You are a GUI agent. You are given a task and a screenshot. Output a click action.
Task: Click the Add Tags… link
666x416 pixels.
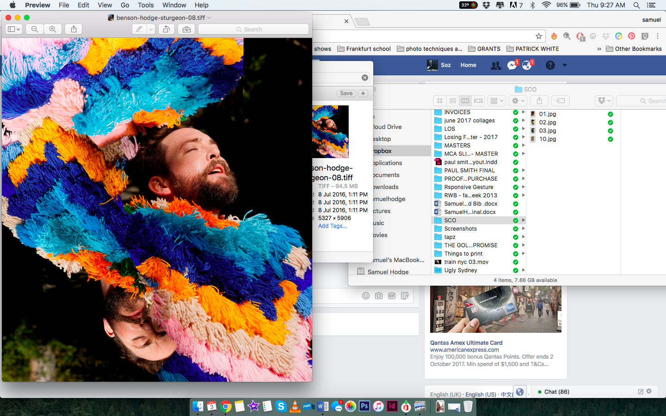[332, 226]
